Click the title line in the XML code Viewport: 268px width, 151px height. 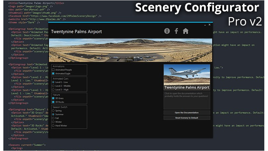(36, 3)
